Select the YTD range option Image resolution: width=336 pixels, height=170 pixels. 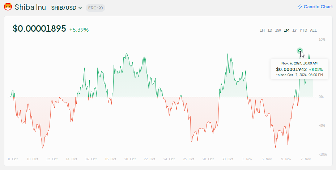303,30
